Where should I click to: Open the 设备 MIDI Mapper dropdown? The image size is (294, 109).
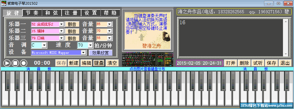[83, 53]
